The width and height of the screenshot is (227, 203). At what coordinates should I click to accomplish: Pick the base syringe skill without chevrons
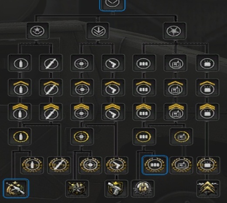tap(51, 63)
